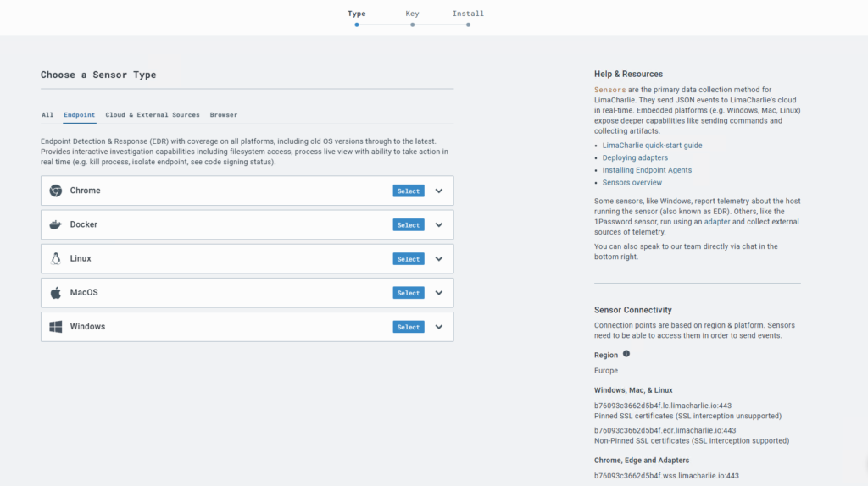Screen dimensions: 868x486
Task: Click the Linux row label
Action: [x=81, y=258]
